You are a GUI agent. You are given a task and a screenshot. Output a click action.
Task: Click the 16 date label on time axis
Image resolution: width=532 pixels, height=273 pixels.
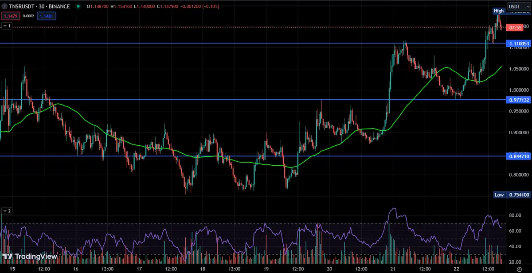(76, 269)
